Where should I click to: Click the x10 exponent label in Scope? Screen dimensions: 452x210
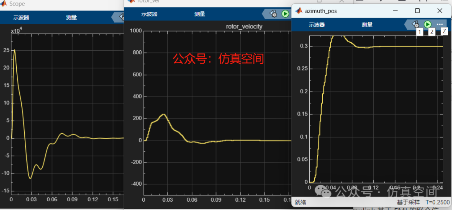(x=16, y=31)
